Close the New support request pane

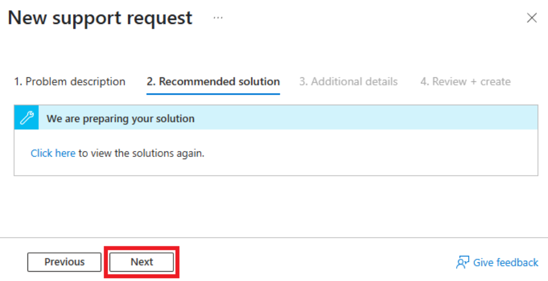532,18
